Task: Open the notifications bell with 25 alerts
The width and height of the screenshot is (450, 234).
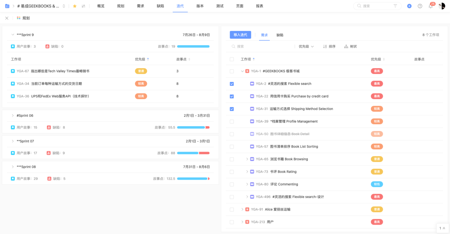Action: point(430,6)
